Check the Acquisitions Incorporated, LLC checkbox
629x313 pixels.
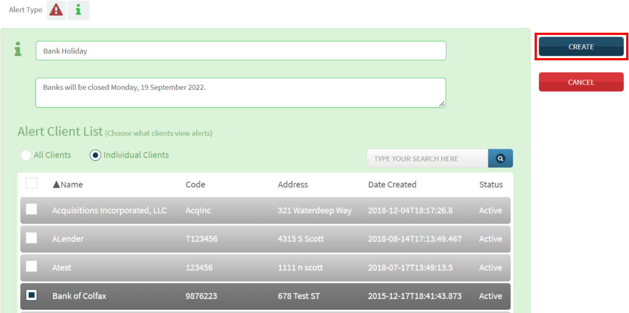[31, 209]
